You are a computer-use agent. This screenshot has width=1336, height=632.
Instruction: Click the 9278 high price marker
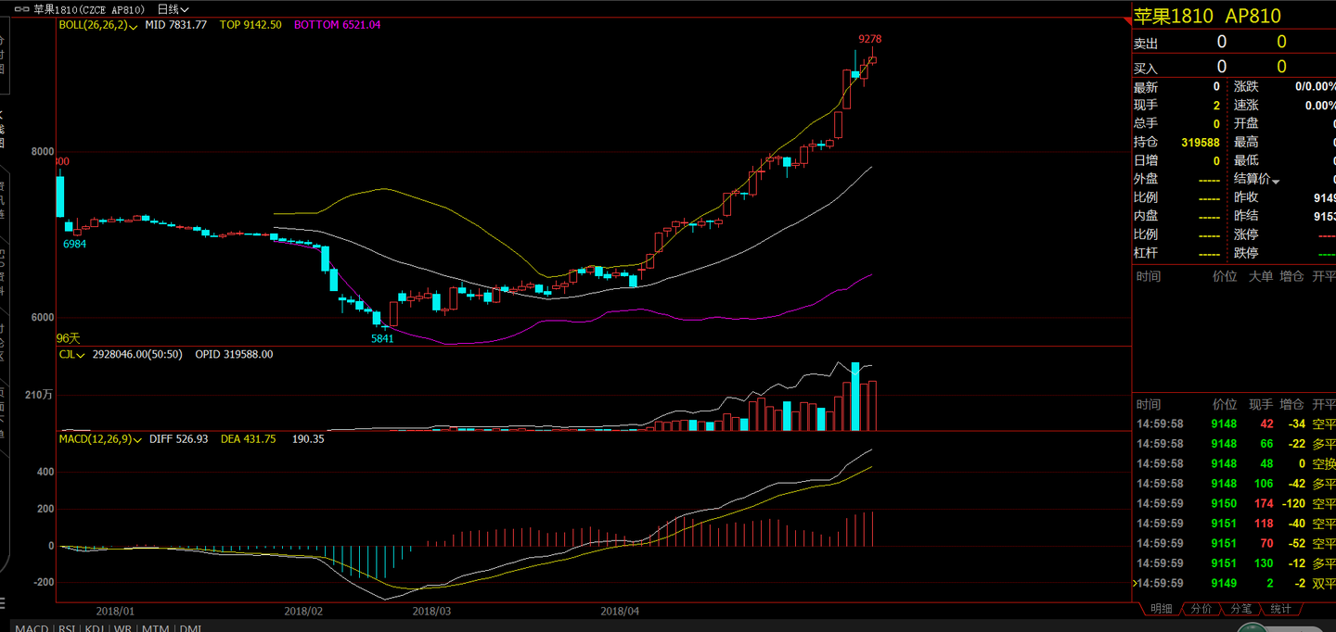coord(869,39)
